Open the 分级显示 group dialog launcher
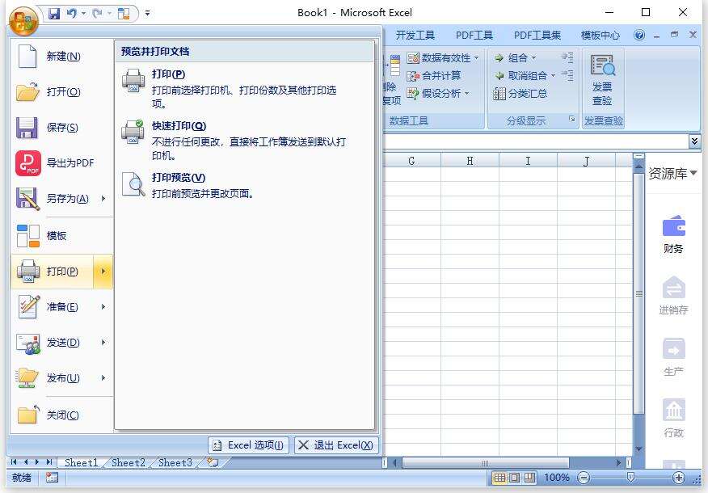The height and width of the screenshot is (493, 708). [x=571, y=119]
